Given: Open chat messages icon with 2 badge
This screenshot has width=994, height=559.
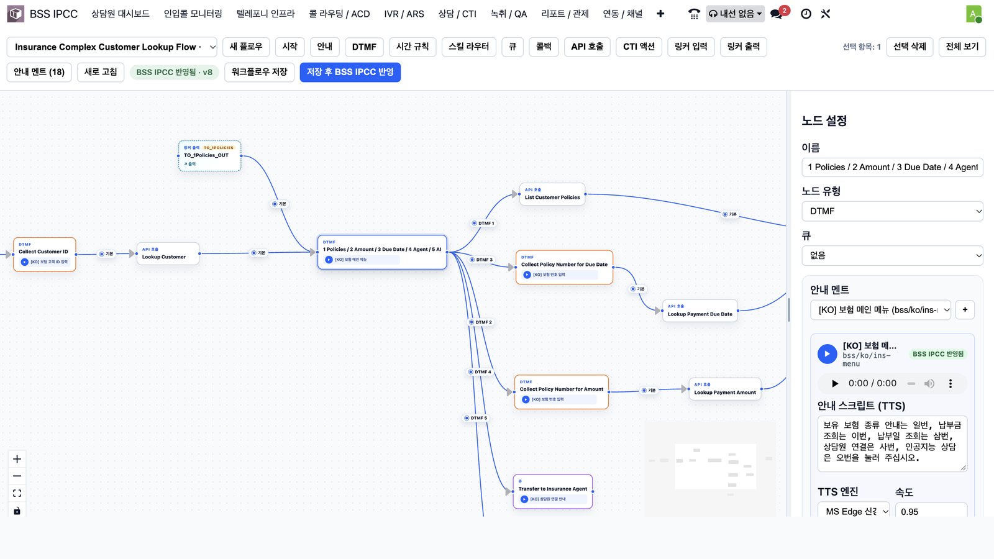Looking at the screenshot, I should pos(777,14).
